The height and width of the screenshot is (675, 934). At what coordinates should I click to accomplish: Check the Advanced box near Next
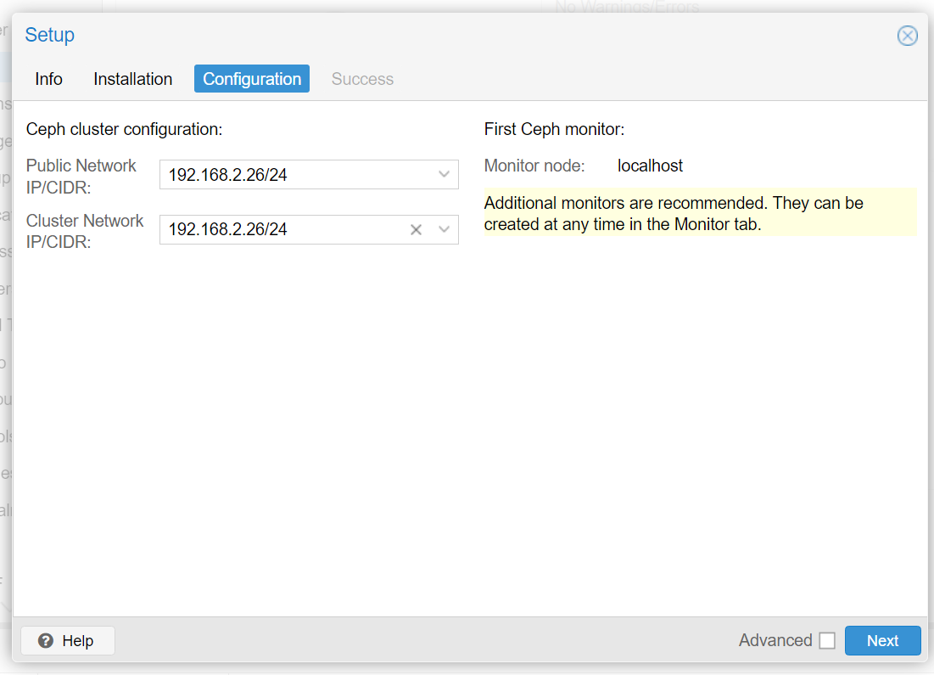pos(827,640)
